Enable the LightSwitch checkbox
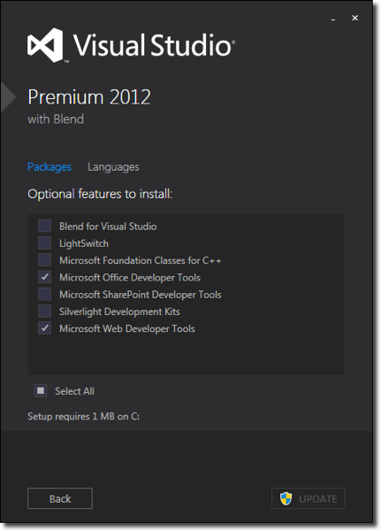 [x=45, y=243]
